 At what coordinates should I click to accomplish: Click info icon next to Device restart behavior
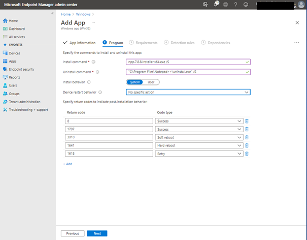coord(100,92)
